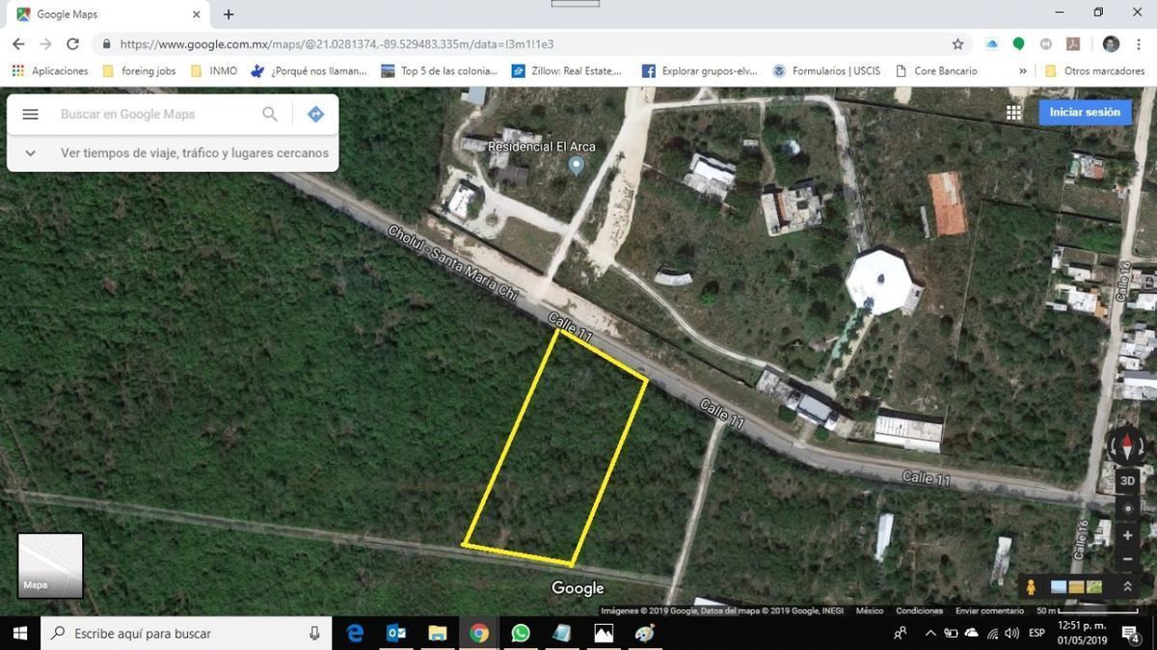Bookmark this page with the star icon
This screenshot has height=650, width=1157.
957,44
